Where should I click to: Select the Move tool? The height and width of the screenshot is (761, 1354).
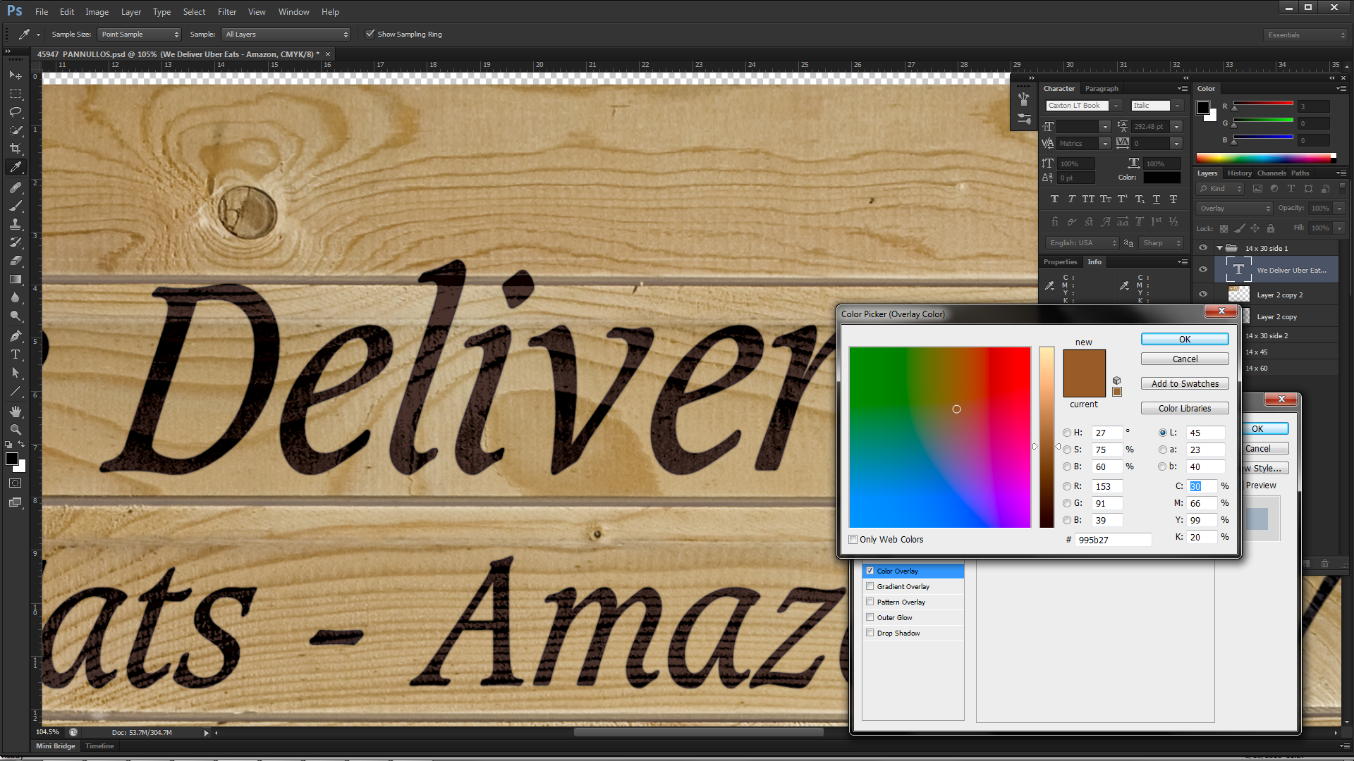click(15, 75)
